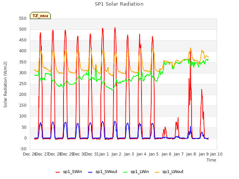Click the 450 y-axis tick label

23,40
